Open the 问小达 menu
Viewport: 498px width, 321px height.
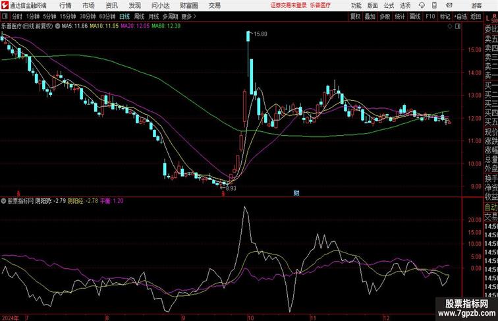tap(160, 5)
